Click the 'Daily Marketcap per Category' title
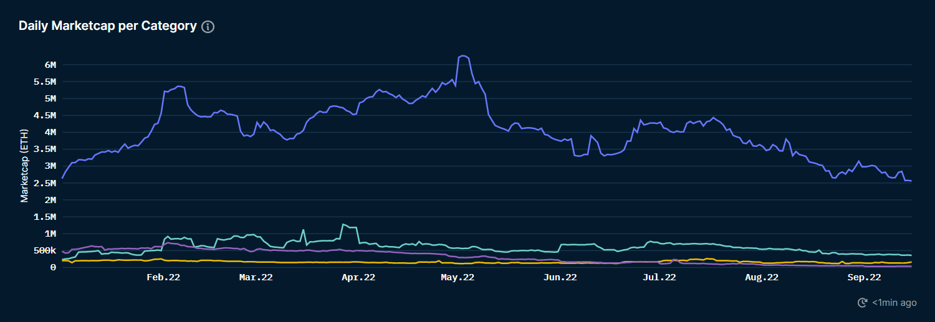The height and width of the screenshot is (322, 935). click(x=108, y=26)
